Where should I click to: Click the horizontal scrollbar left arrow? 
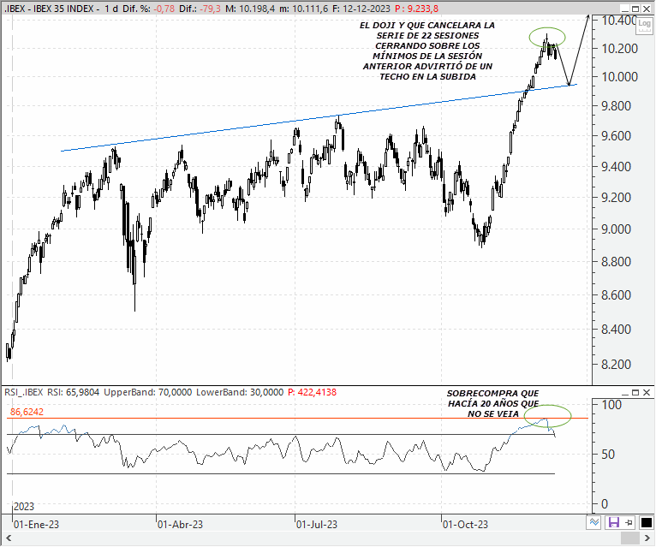click(8, 538)
